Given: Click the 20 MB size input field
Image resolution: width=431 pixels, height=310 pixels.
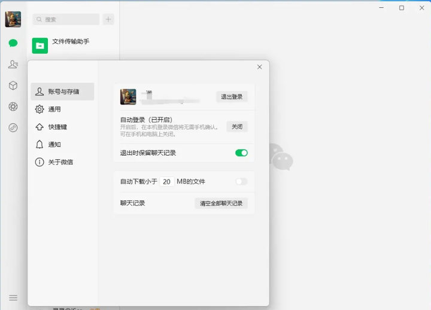Looking at the screenshot, I should (x=166, y=182).
